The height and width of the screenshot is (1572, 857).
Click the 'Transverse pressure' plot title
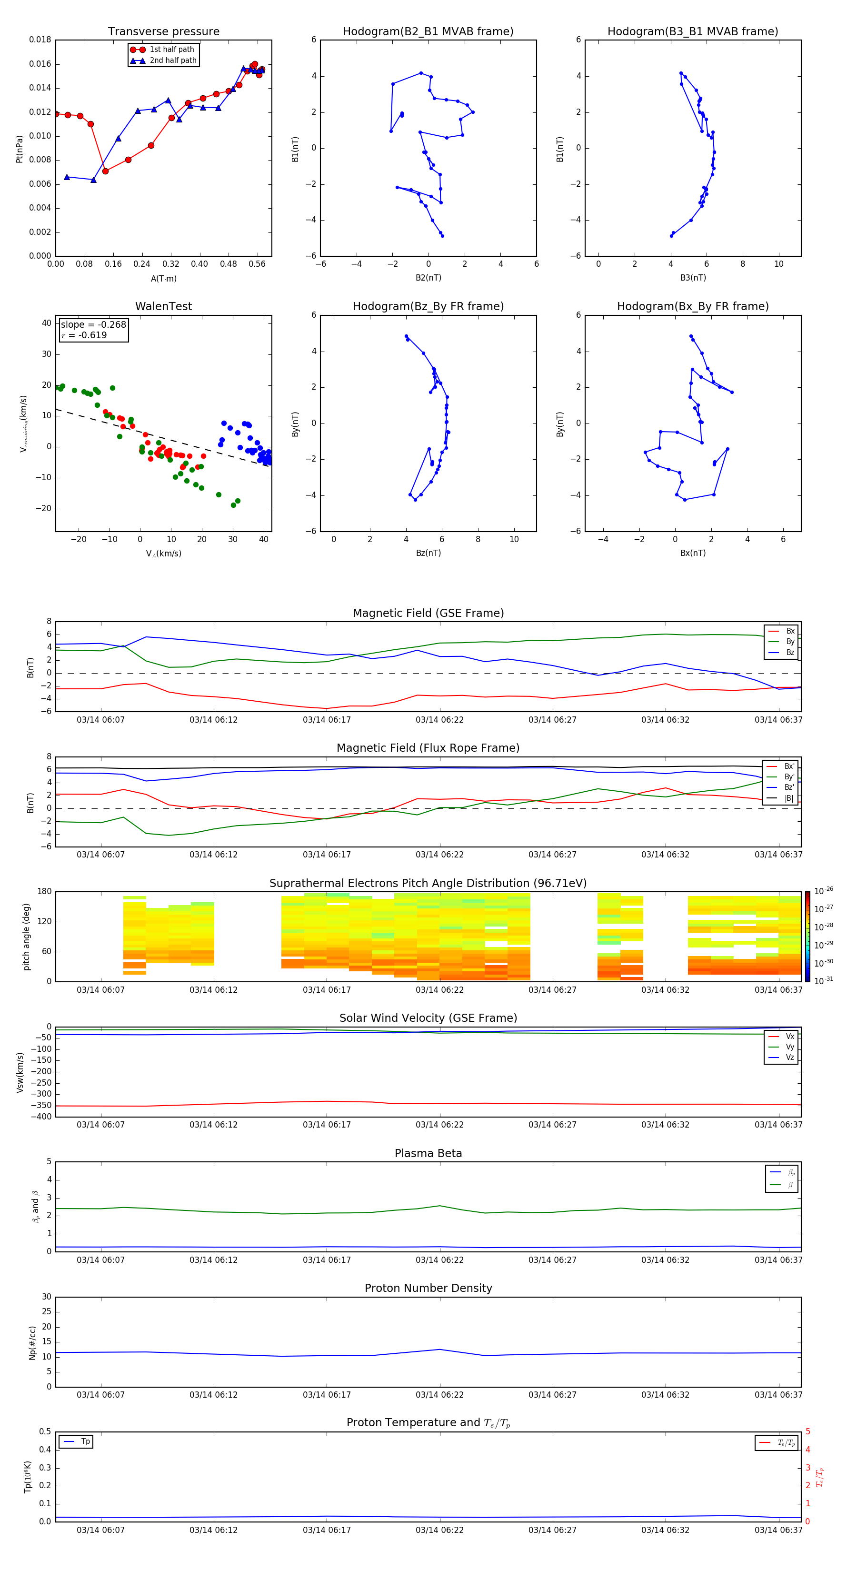click(x=163, y=31)
